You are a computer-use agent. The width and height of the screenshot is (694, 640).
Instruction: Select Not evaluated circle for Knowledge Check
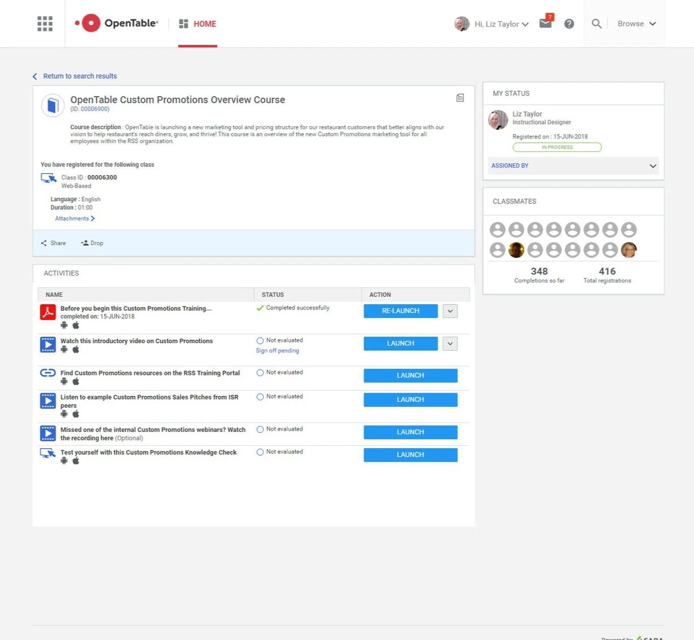[260, 452]
